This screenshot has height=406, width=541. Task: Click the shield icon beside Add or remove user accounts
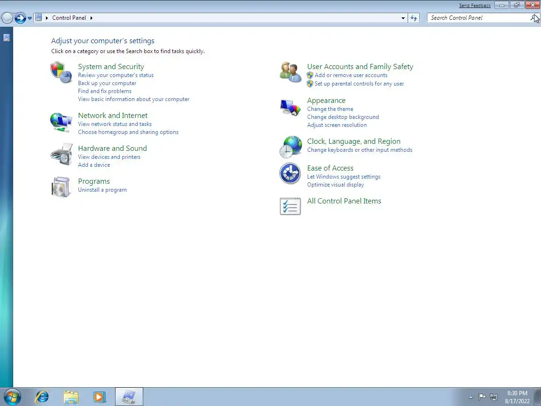pyautogui.click(x=310, y=75)
